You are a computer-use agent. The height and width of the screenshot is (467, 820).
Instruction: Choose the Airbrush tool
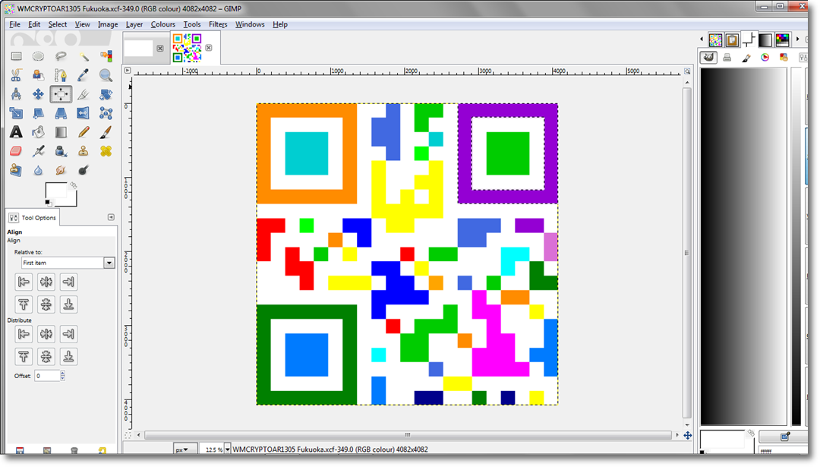(38, 151)
